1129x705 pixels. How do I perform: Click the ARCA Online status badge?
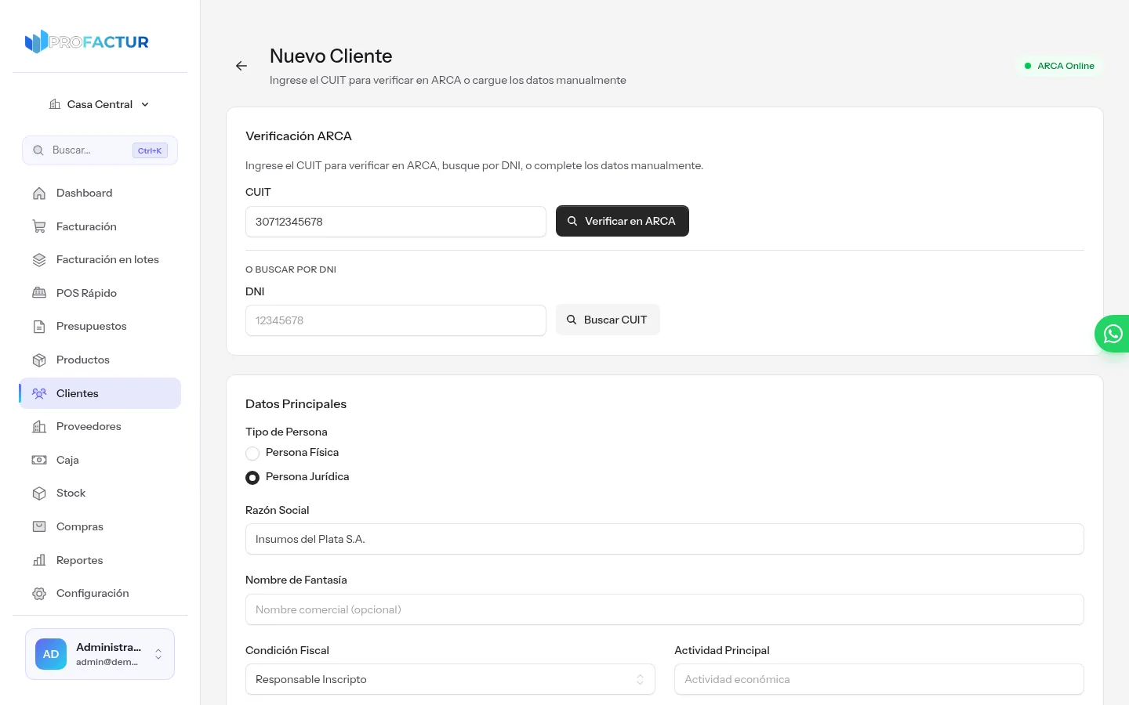[x=1059, y=66]
